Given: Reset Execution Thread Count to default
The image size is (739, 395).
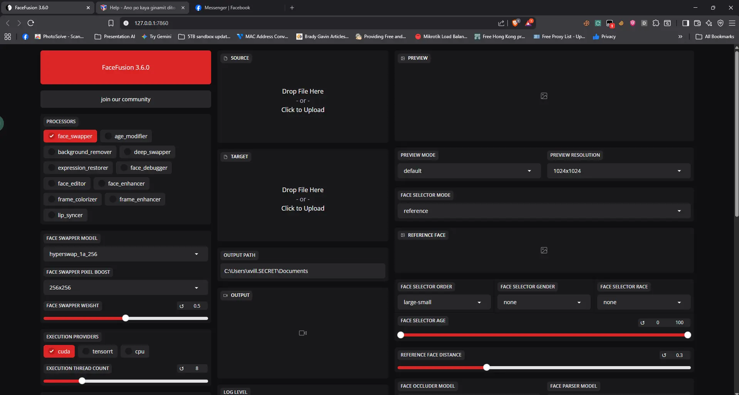Looking at the screenshot, I should tap(181, 368).
